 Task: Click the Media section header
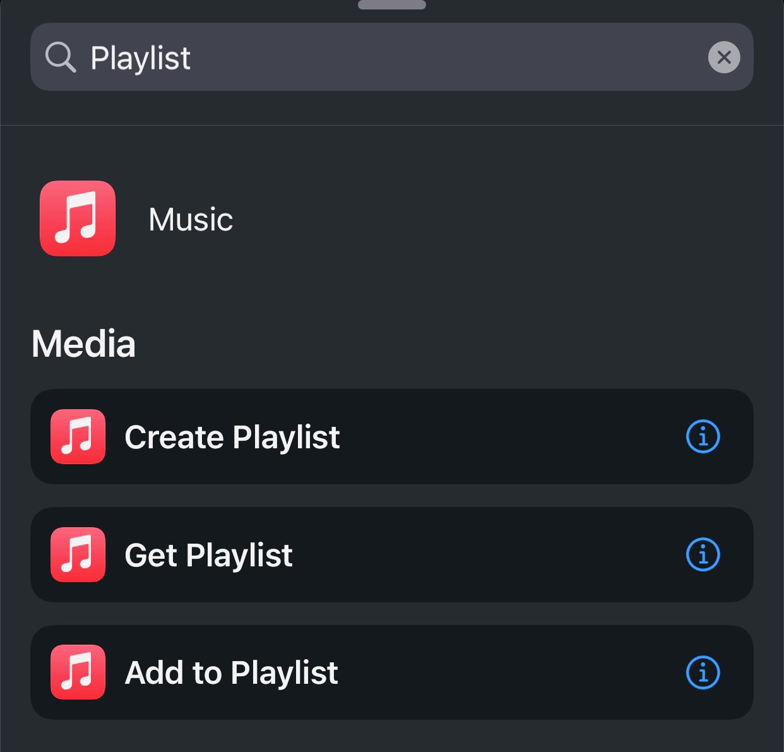[x=84, y=343]
